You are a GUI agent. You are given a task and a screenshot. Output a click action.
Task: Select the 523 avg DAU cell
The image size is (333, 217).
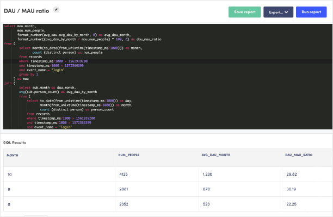(x=240, y=204)
